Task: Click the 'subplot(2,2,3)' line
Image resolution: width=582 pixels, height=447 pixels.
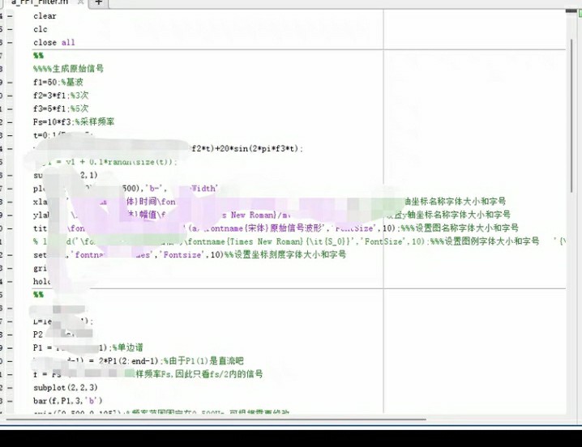Action: (66, 388)
